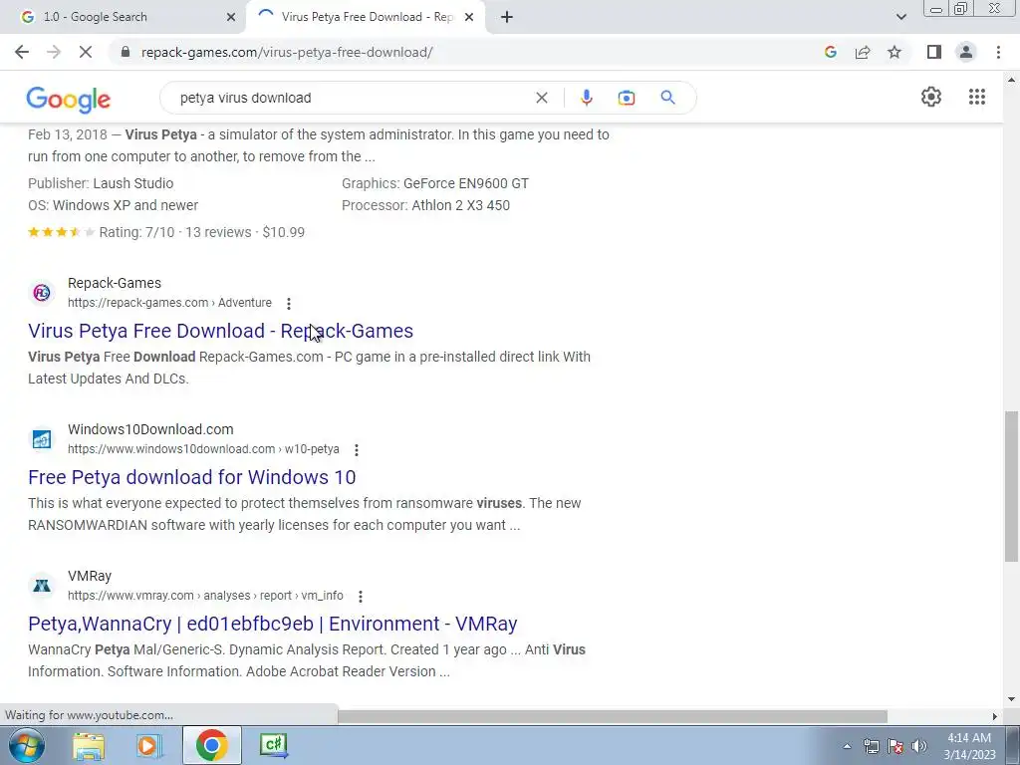Image resolution: width=1020 pixels, height=765 pixels.
Task: Click the Processor: Athlon 2 X3 450 text
Action: (425, 205)
